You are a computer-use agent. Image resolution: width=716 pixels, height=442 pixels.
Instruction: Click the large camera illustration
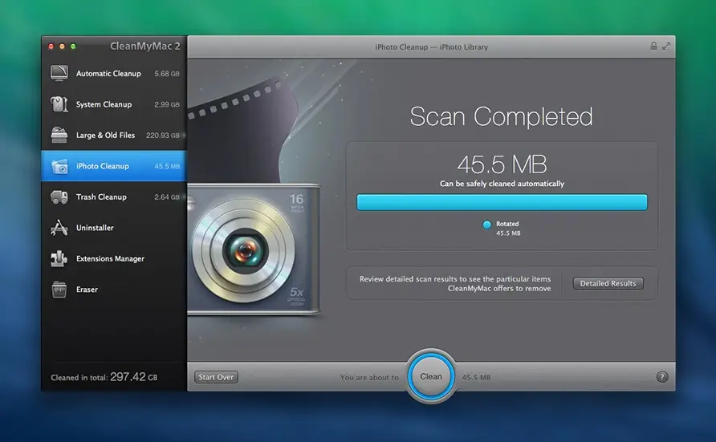coord(254,249)
